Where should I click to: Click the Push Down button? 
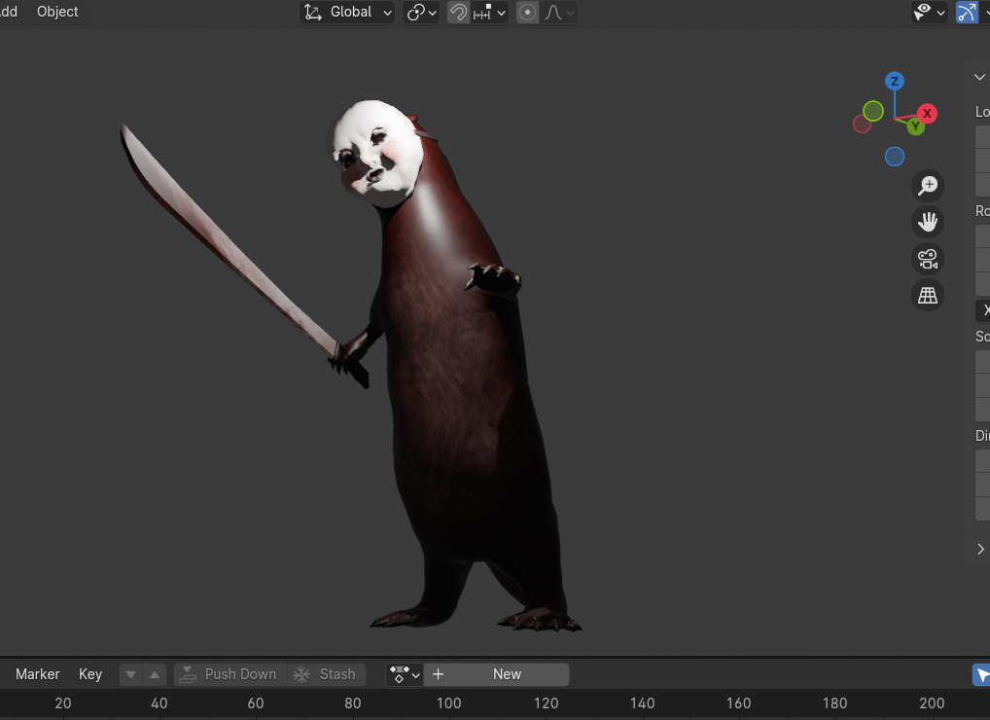click(230, 674)
